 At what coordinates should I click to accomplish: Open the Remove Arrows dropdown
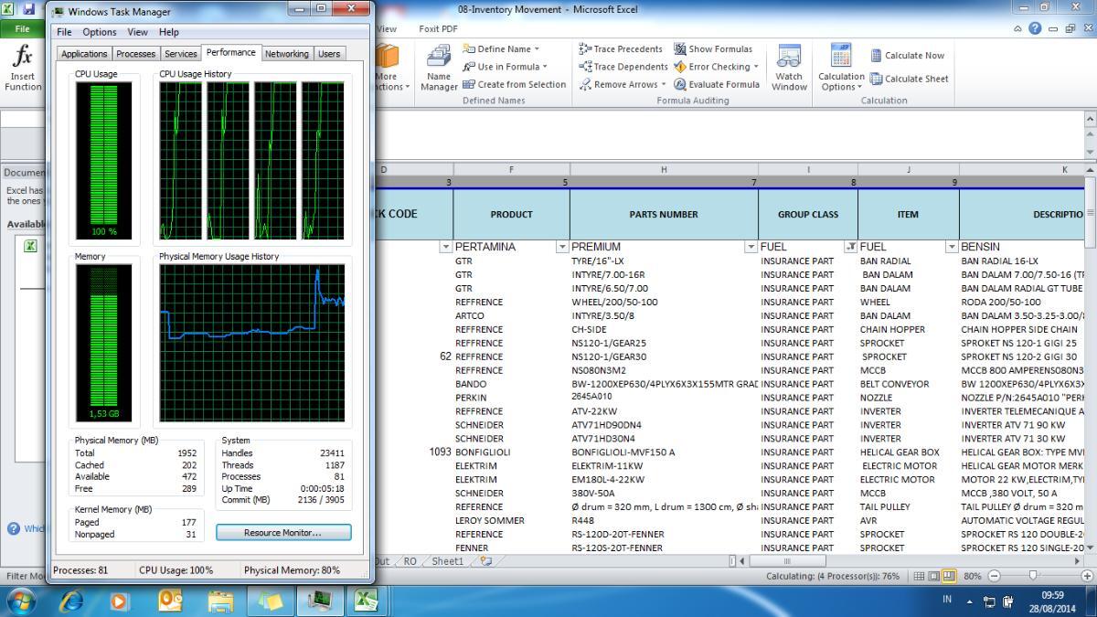pyautogui.click(x=623, y=84)
